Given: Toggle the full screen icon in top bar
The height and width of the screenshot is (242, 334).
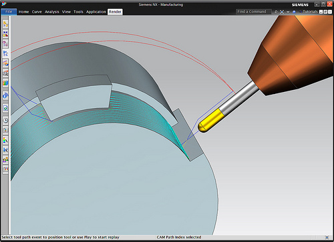Looking at the screenshot, I should [x=282, y=12].
